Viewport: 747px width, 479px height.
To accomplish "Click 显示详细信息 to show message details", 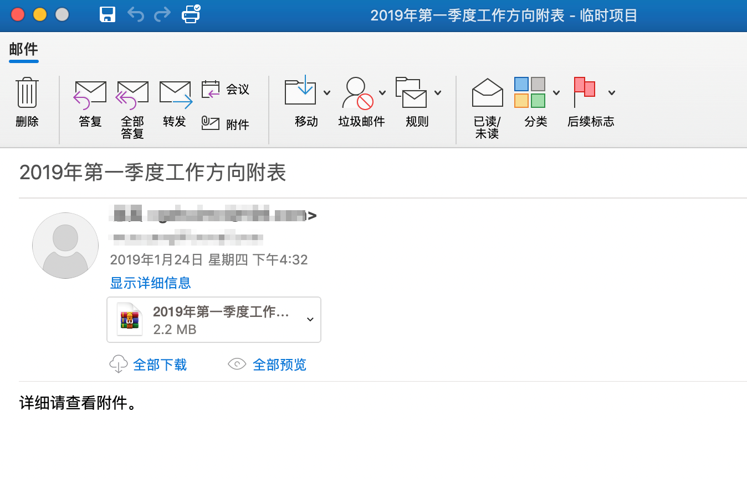I will [150, 283].
